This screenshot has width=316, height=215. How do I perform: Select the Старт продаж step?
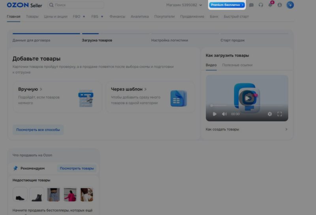(x=232, y=40)
